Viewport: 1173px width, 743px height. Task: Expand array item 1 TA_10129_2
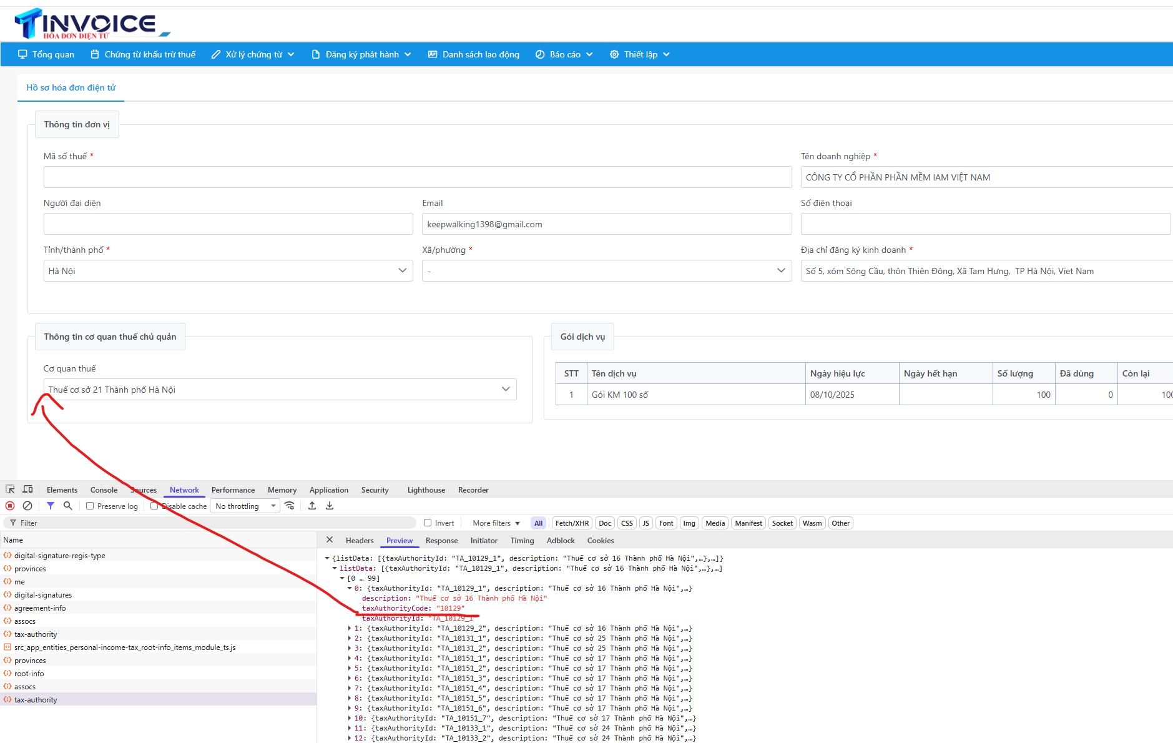350,628
